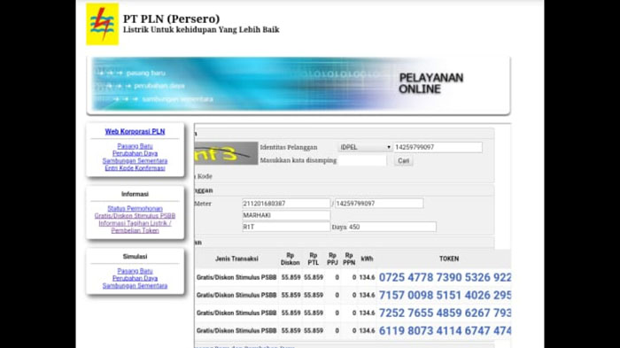Expand the IDPEL identity type dropdown
The image size is (620, 348).
[x=365, y=147]
